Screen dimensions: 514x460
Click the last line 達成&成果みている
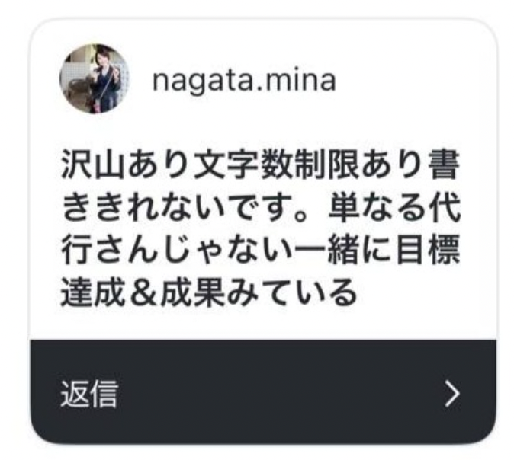(208, 292)
